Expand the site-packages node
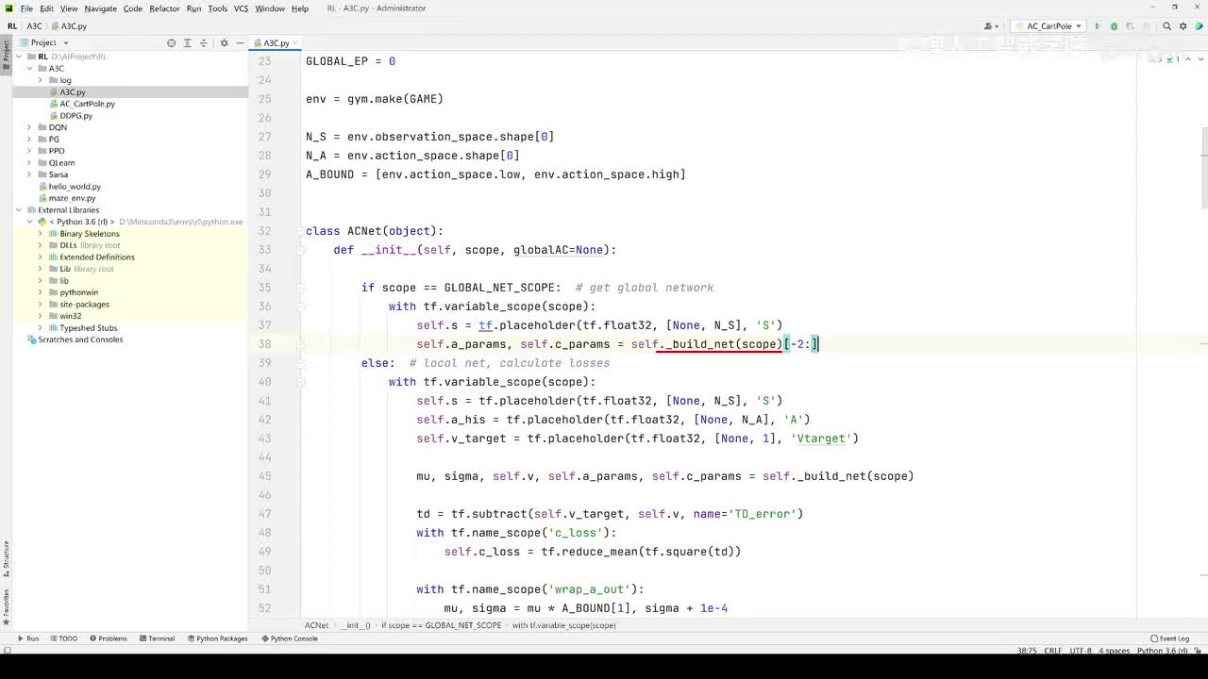 pos(41,305)
